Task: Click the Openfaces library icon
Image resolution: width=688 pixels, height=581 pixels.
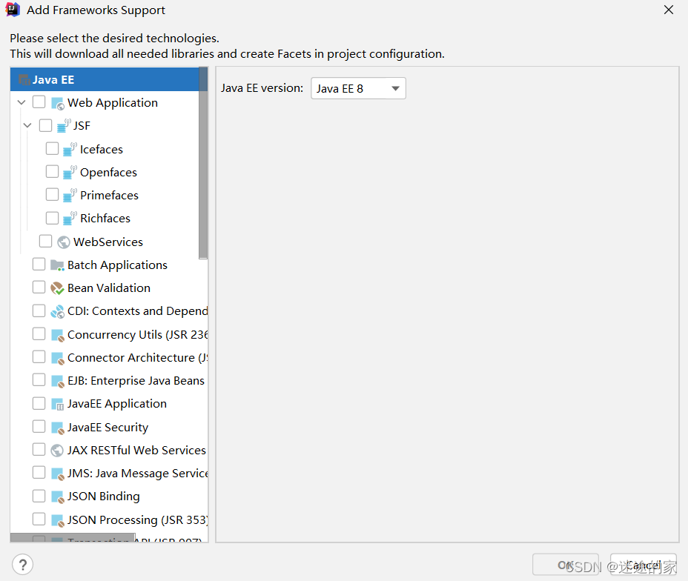Action: pyautogui.click(x=70, y=173)
